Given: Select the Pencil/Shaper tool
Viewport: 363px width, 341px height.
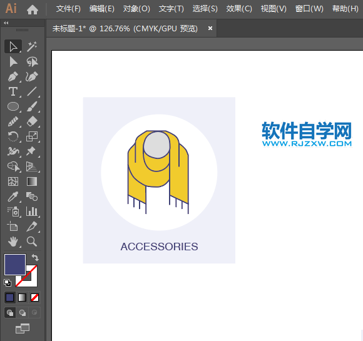Looking at the screenshot, I should point(13,121).
